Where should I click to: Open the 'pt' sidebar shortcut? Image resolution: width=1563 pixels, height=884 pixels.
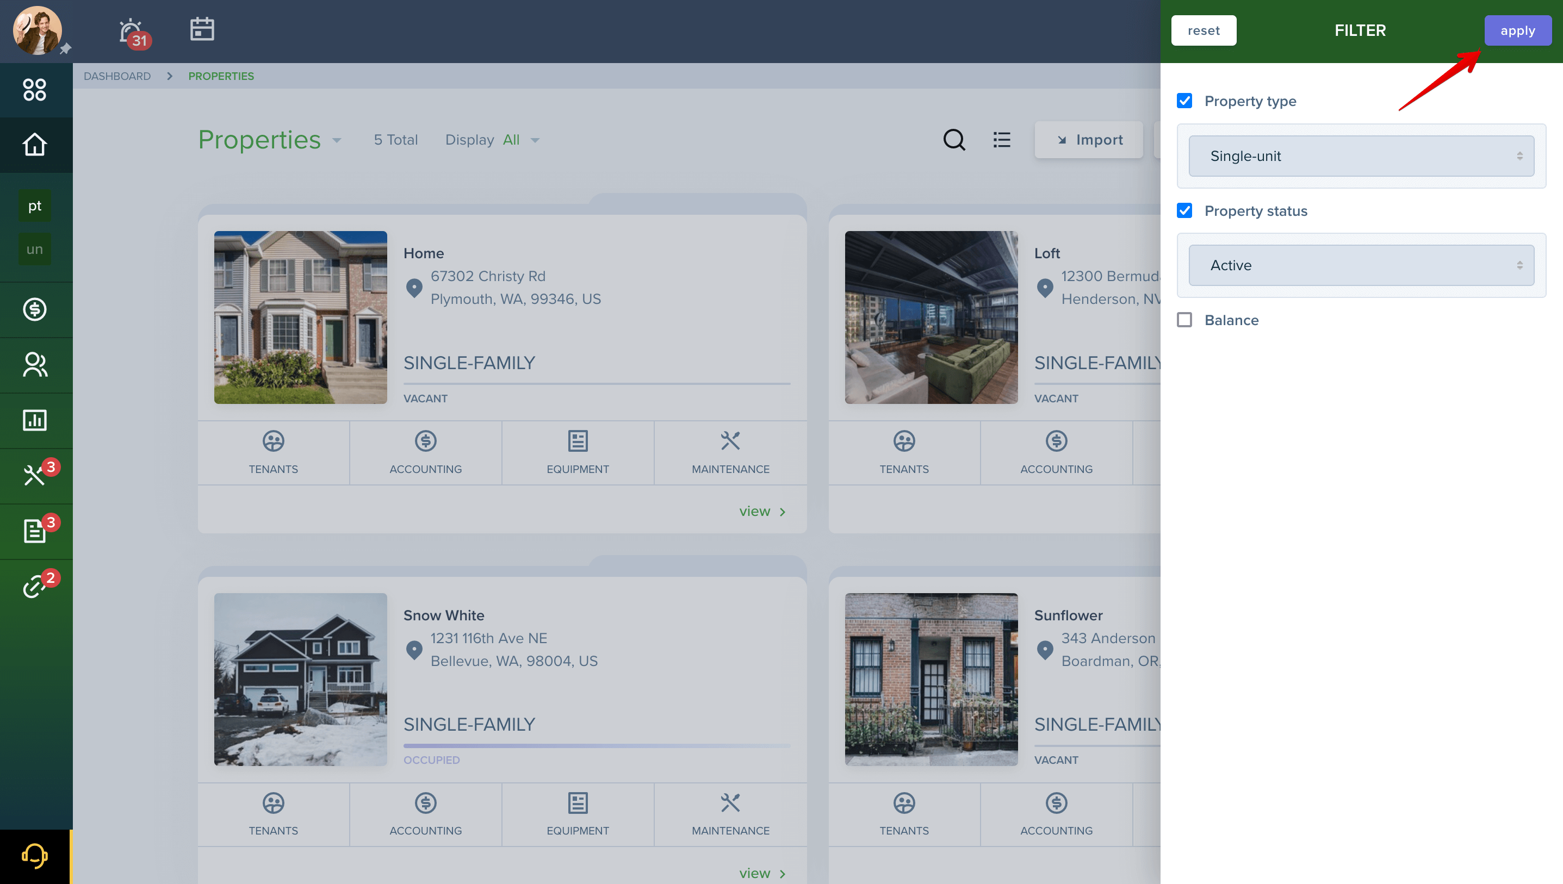click(x=35, y=206)
